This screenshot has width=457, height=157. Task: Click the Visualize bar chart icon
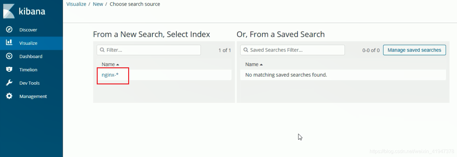pyautogui.click(x=9, y=43)
